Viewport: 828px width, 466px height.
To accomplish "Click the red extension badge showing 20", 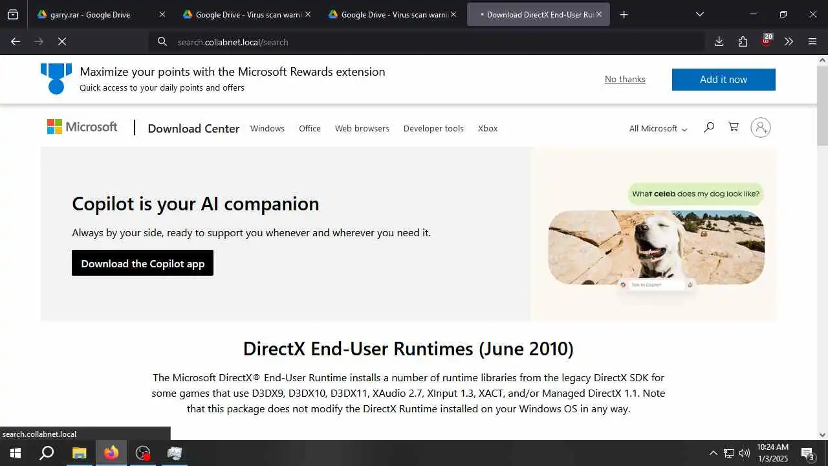I will tap(767, 41).
